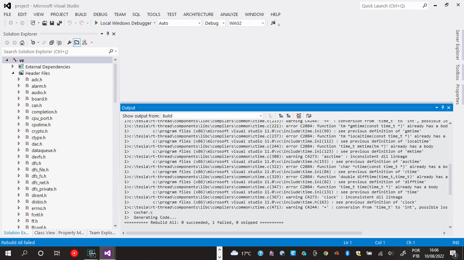Go to next message in Output toolbar
Image resolution: width=464 pixels, height=260 pixels.
[288, 116]
